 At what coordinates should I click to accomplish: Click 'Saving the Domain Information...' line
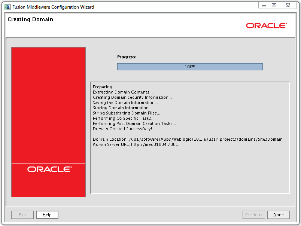tap(125, 103)
